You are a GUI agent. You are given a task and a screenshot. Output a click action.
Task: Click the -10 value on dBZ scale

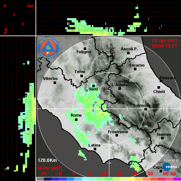[58, 174]
